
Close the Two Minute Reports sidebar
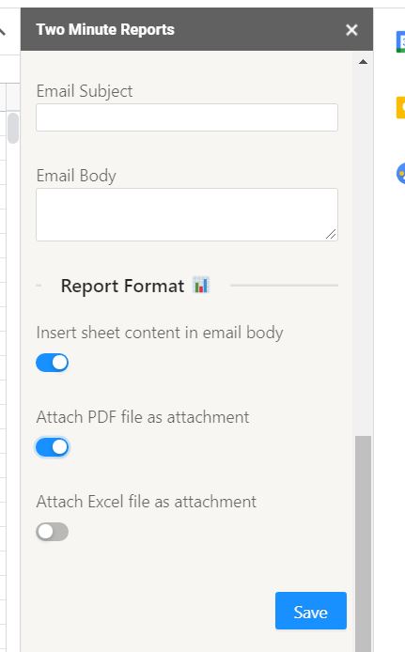(351, 30)
